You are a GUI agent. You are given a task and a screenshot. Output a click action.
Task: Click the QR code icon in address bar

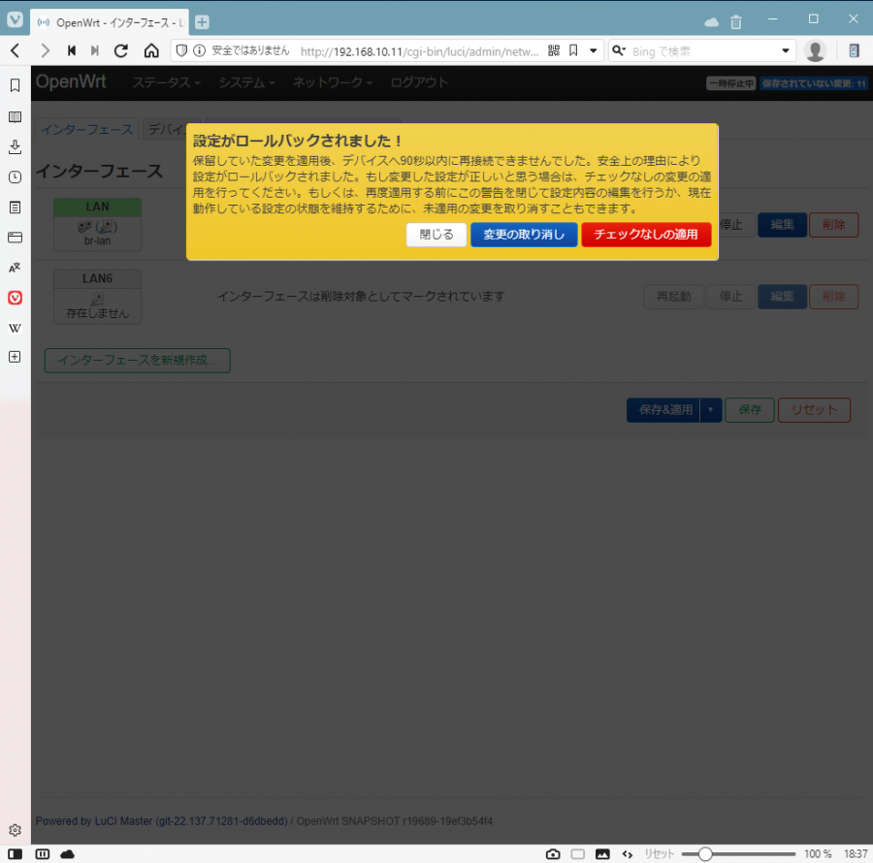[554, 50]
